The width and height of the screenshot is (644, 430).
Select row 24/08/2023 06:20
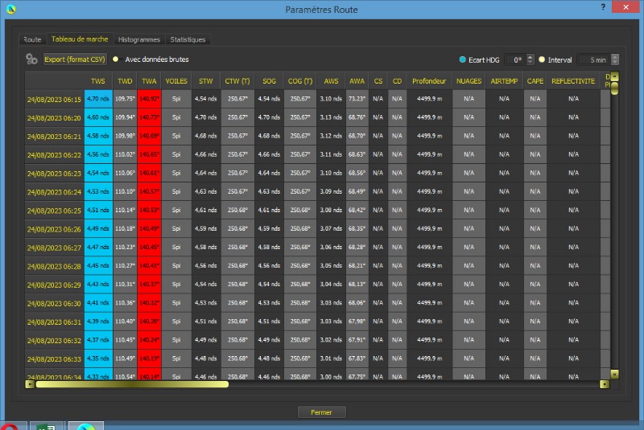click(54, 117)
